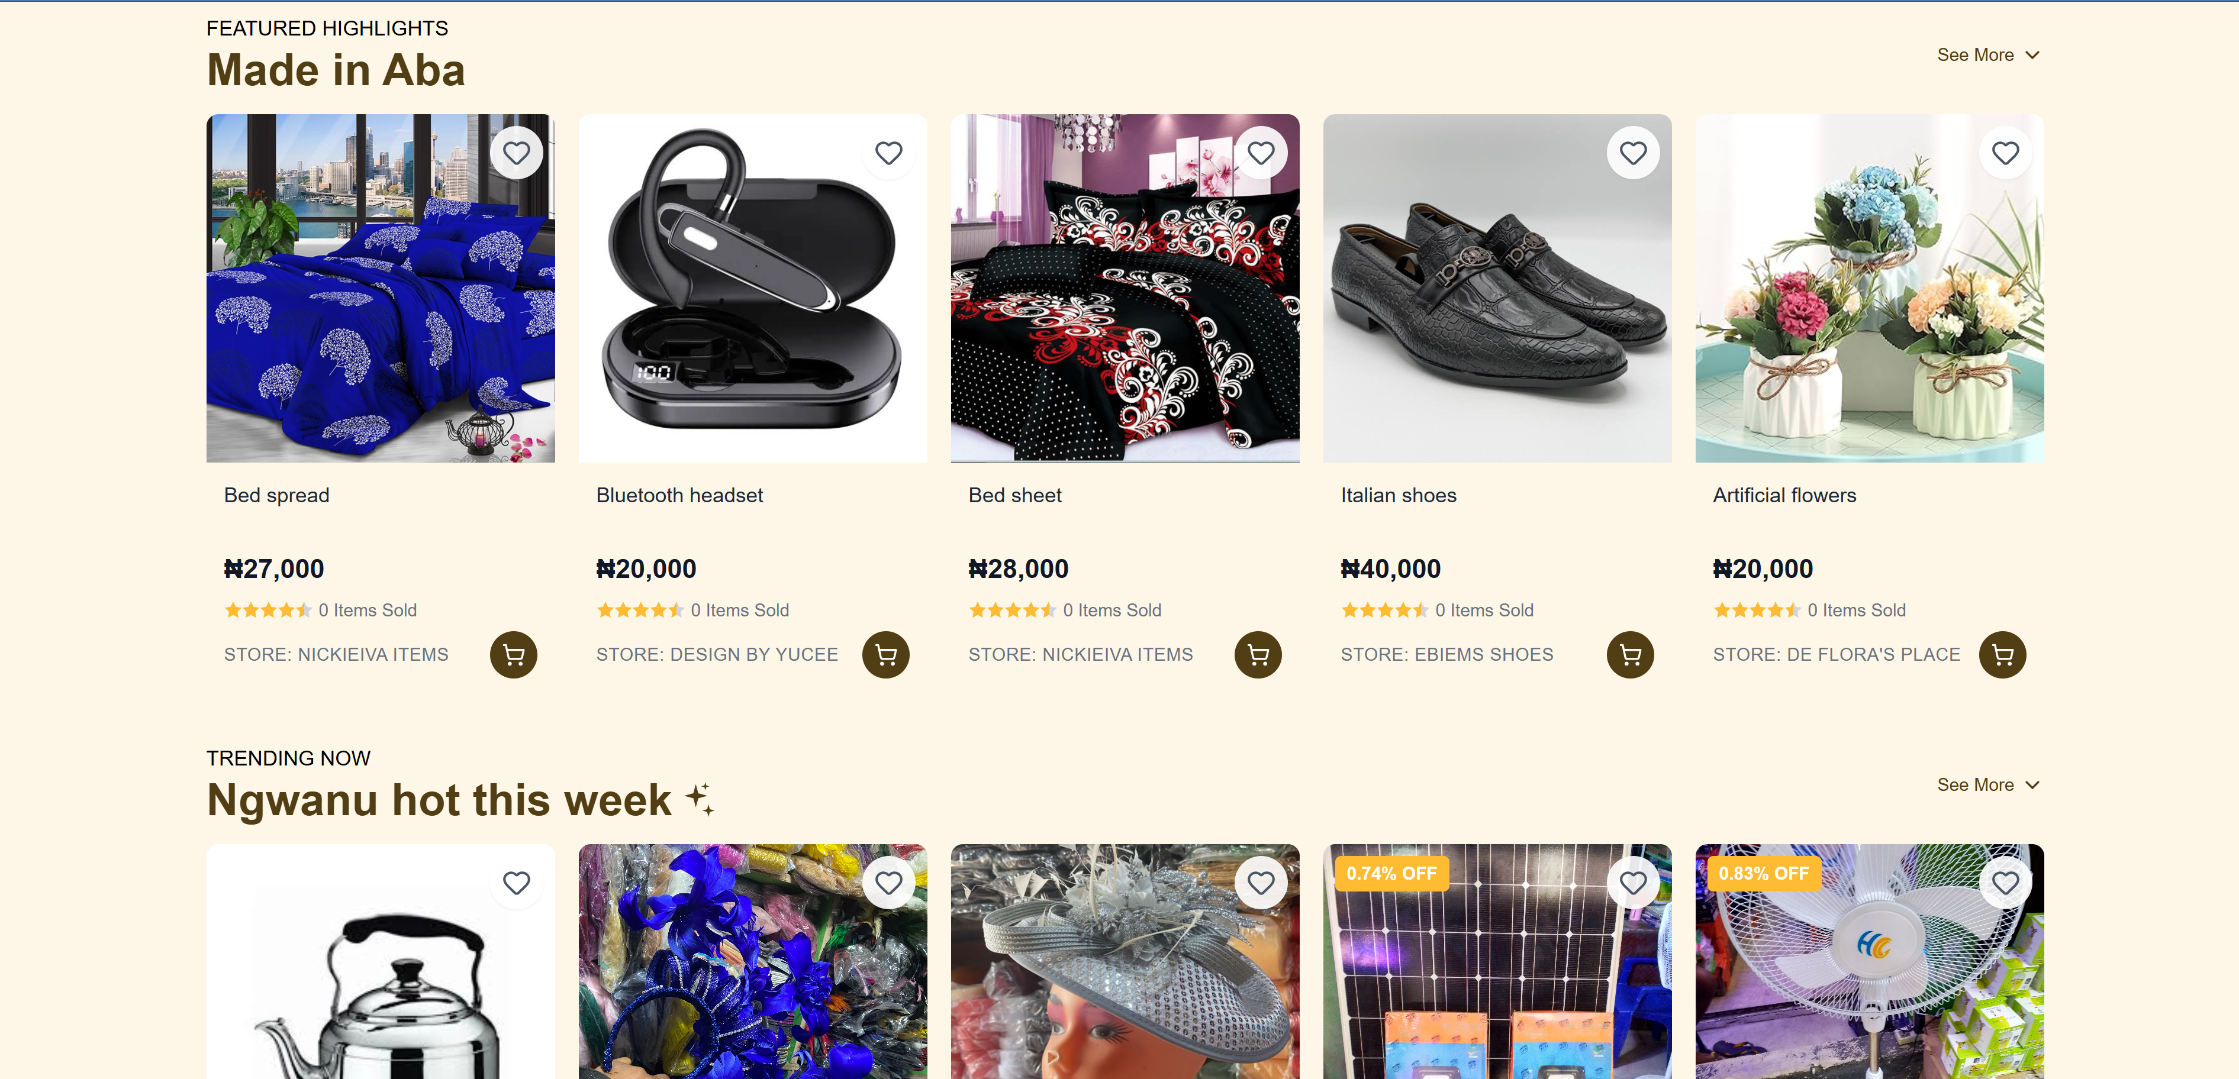The image size is (2239, 1079).
Task: Toggle the heart on the blue feather headpiece
Action: 888,882
